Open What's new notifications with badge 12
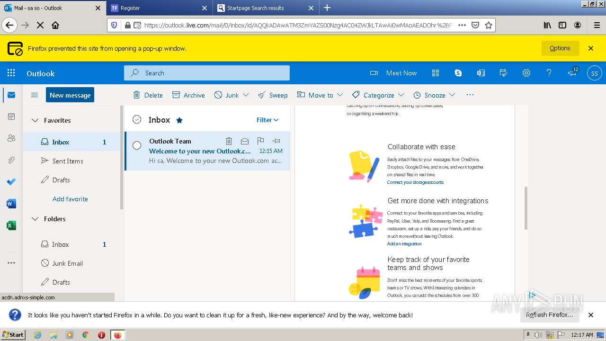The image size is (606, 341). (x=573, y=72)
